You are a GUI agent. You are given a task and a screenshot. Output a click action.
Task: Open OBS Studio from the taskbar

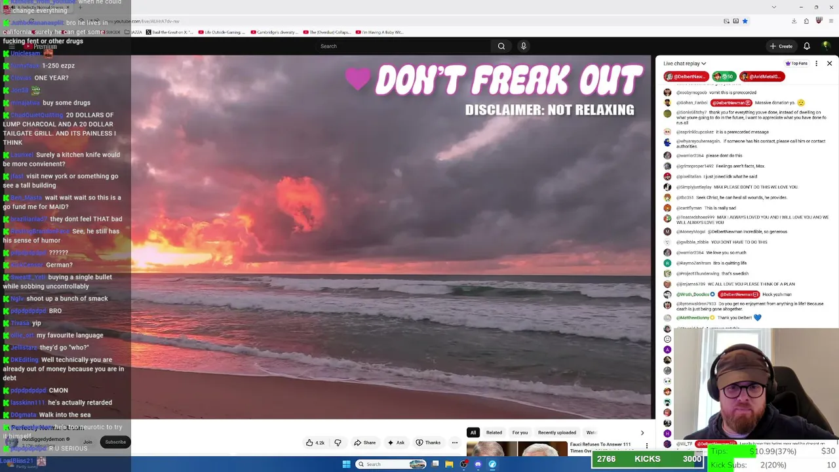(463, 464)
